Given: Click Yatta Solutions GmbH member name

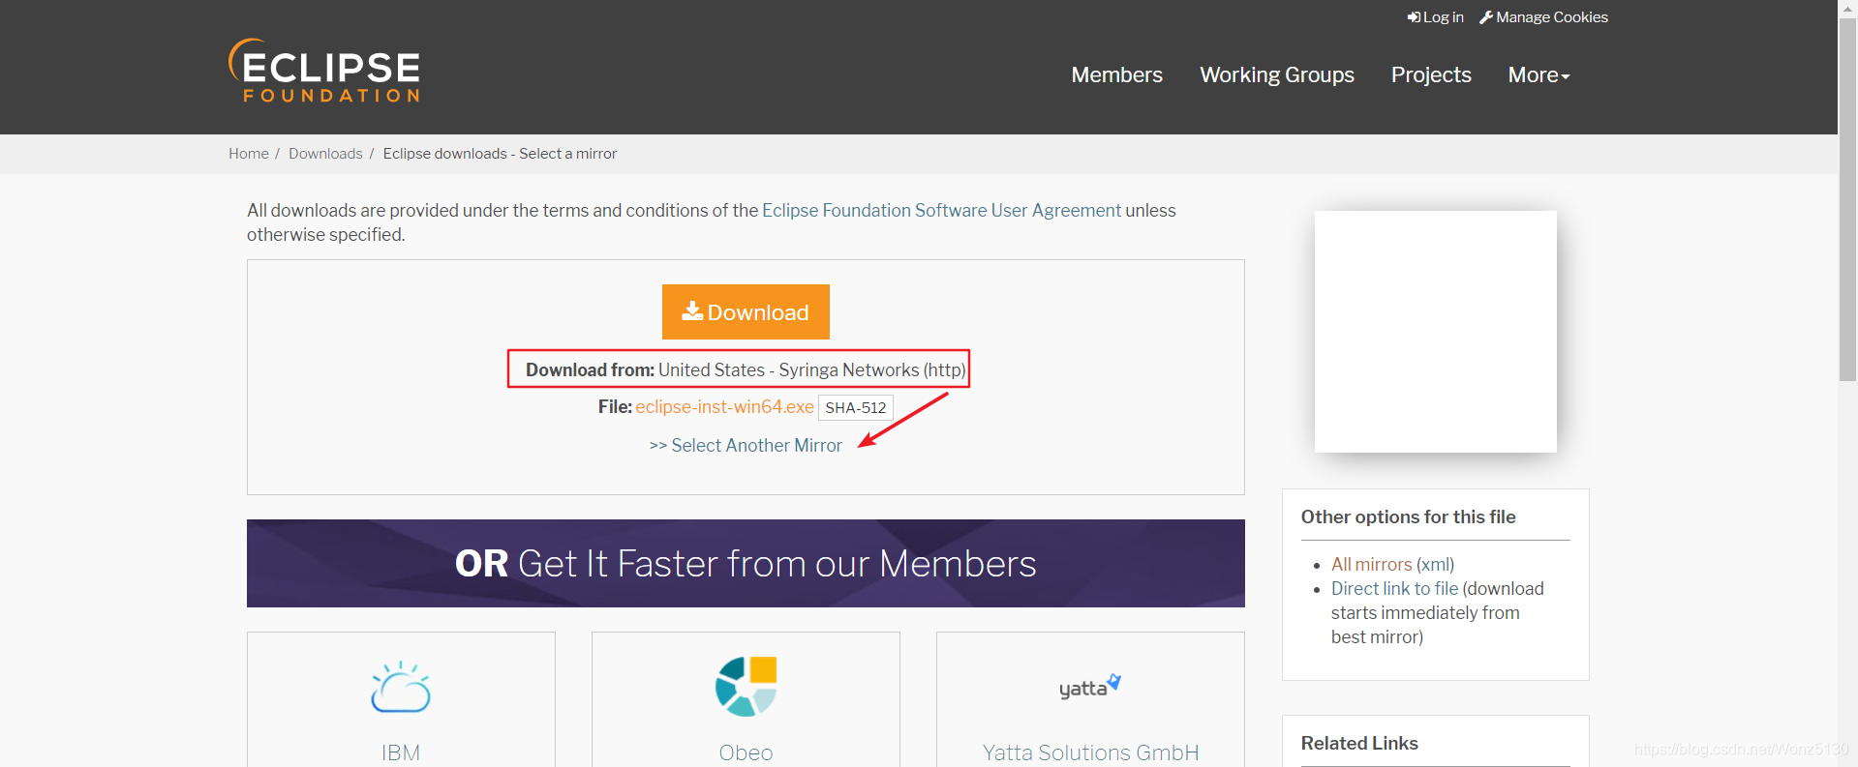Looking at the screenshot, I should click(1090, 752).
